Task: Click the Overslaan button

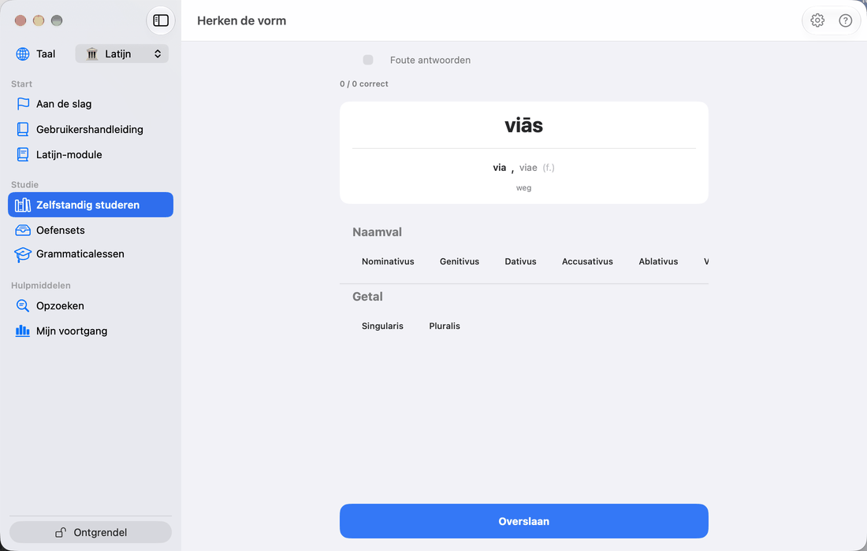Action: pyautogui.click(x=523, y=521)
